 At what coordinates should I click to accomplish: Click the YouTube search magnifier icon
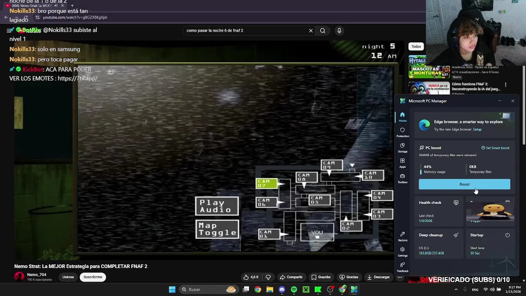click(323, 30)
